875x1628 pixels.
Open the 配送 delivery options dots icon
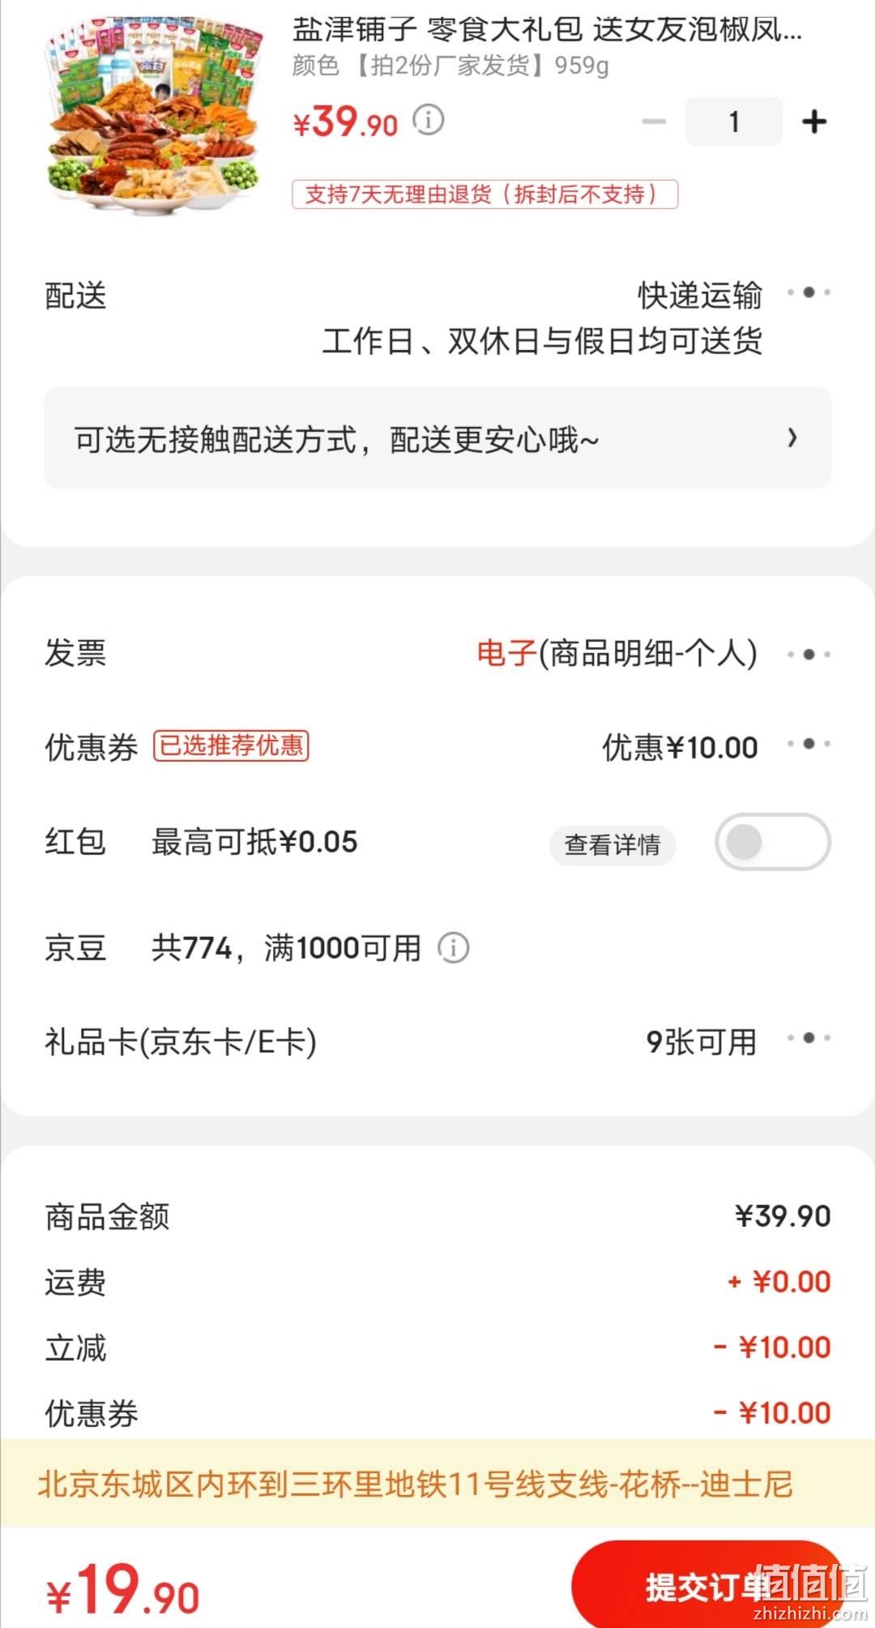[x=809, y=293]
